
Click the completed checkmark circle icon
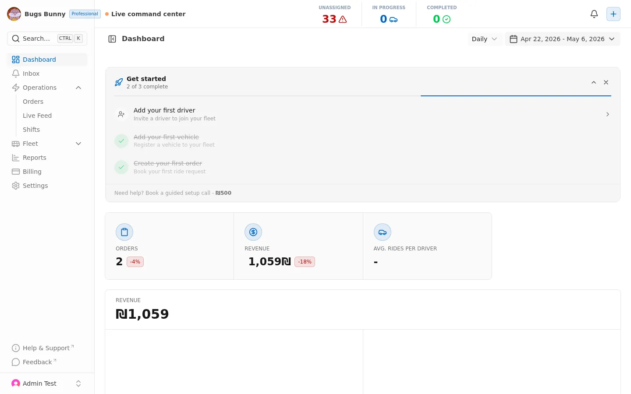pos(447,19)
